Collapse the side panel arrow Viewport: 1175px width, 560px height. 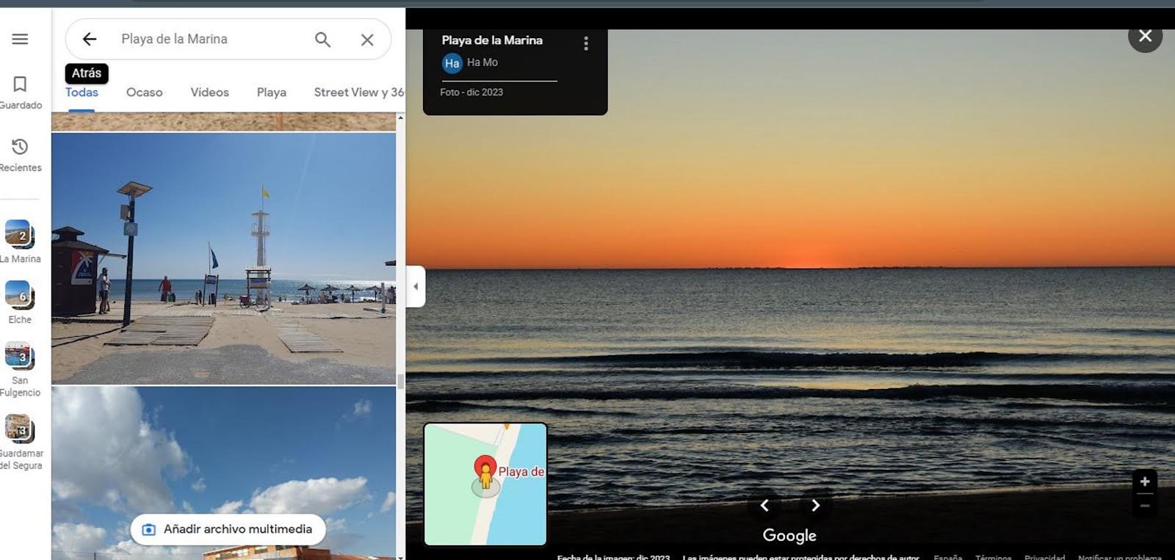pyautogui.click(x=416, y=286)
